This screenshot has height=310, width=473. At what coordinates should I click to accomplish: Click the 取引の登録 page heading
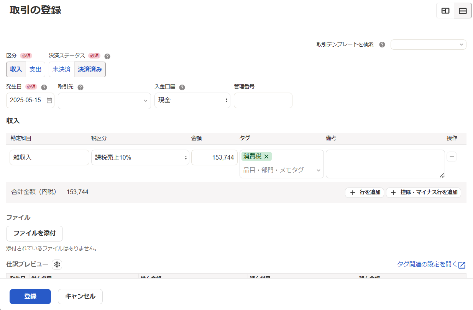coord(36,10)
